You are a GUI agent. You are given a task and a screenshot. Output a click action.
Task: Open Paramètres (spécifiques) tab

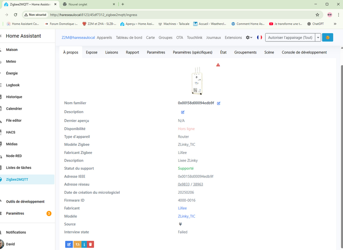click(x=192, y=52)
